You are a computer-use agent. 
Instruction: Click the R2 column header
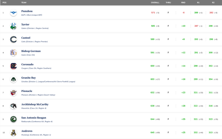point(213,3)
